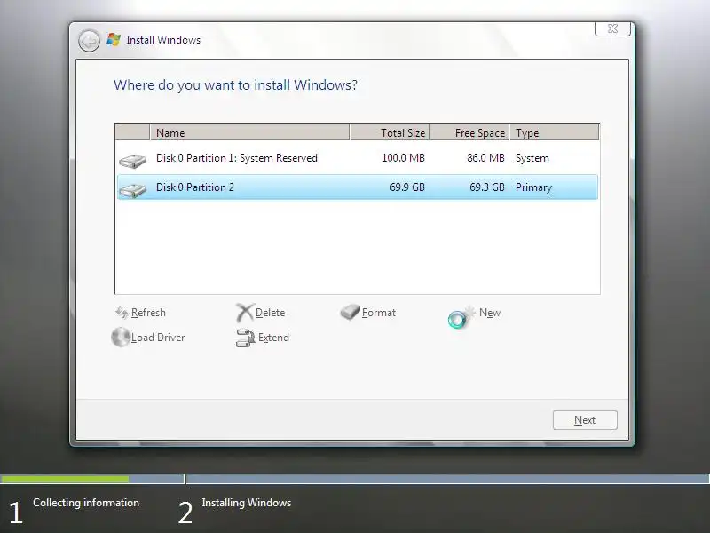Click the Windows flag icon in the title bar

(114, 39)
